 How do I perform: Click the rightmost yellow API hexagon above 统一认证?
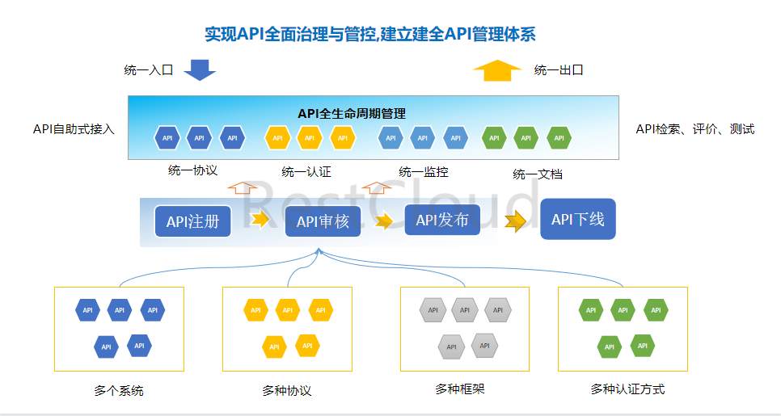coord(343,138)
